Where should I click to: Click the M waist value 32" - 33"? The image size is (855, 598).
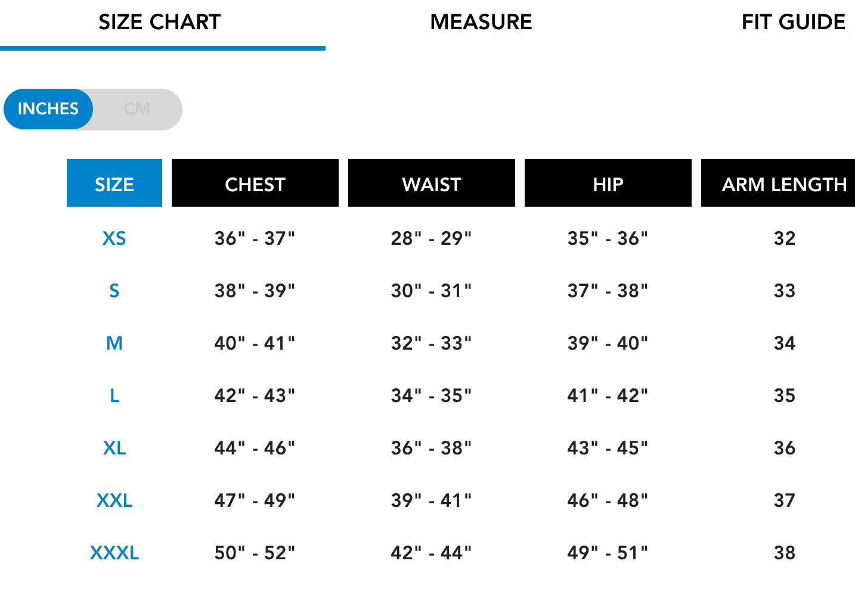point(432,343)
